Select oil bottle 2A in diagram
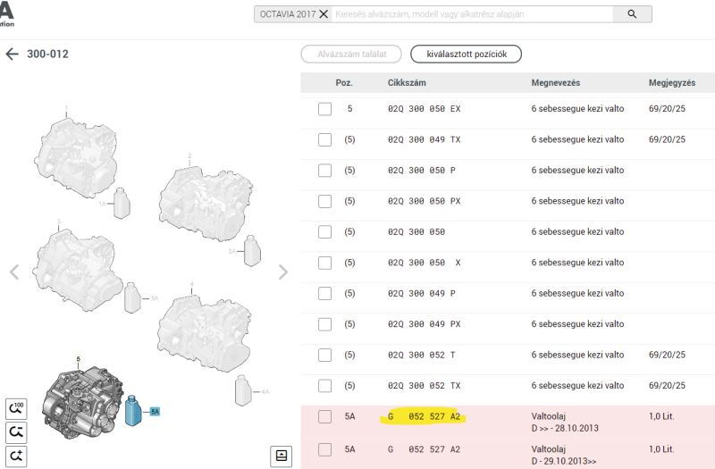Screen dimensions: 715x469 click(252, 251)
